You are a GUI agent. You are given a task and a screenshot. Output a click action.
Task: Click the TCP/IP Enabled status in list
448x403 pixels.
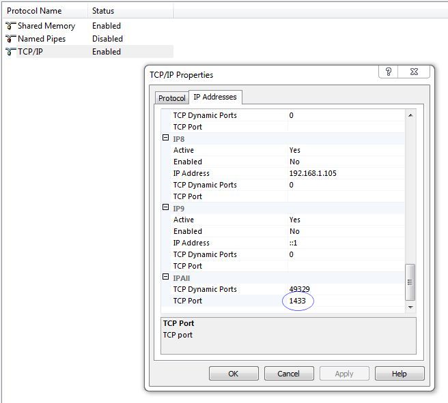(x=107, y=52)
